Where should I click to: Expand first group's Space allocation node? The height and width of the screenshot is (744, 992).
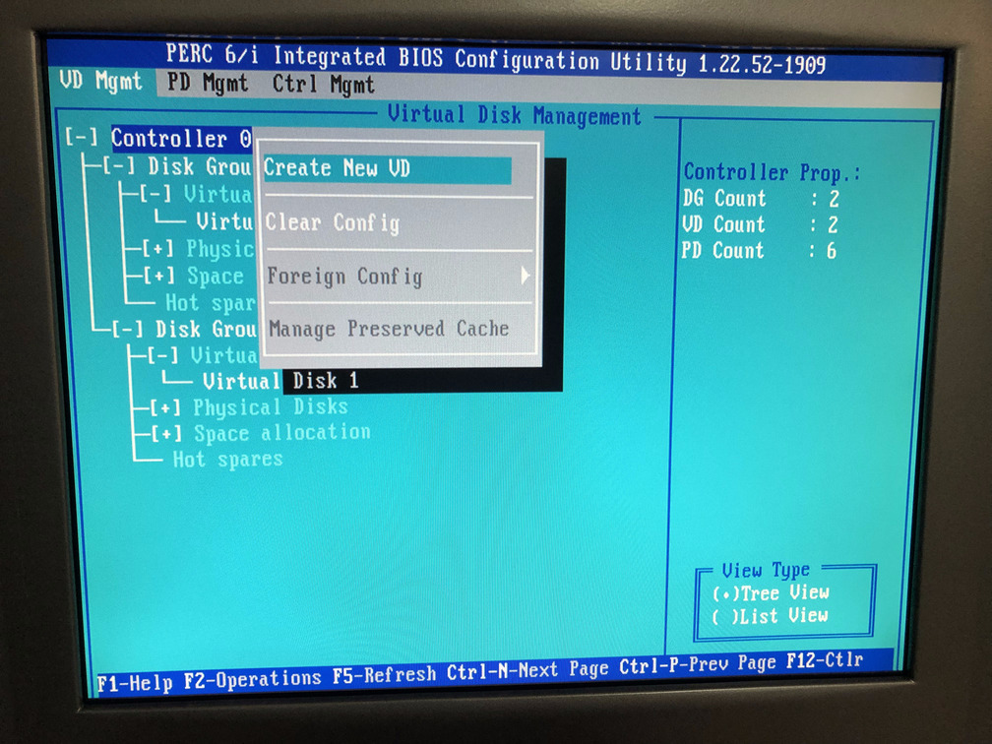point(158,276)
